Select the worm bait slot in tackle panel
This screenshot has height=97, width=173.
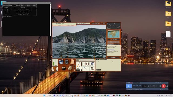(92, 68)
